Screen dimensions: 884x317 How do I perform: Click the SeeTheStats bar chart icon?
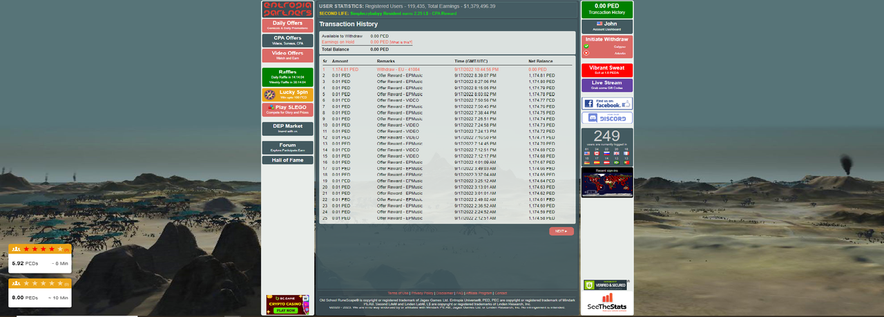click(607, 298)
